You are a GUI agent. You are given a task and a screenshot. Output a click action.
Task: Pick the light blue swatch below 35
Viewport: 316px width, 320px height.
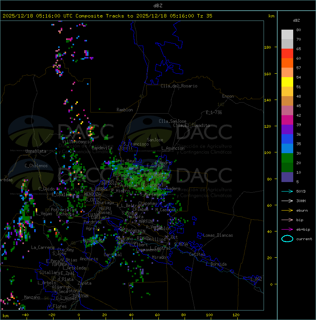(287, 149)
